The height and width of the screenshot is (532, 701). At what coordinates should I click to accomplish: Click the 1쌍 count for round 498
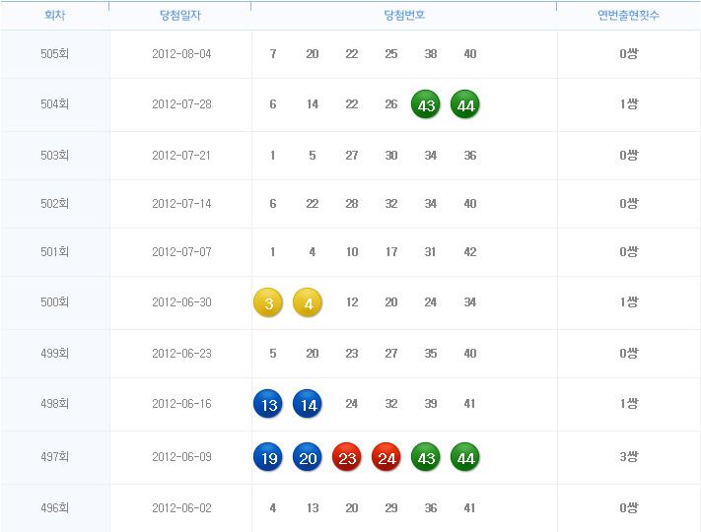pos(629,403)
